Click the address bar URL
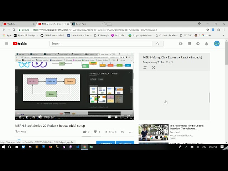The height and width of the screenshot is (171, 228). [95, 30]
